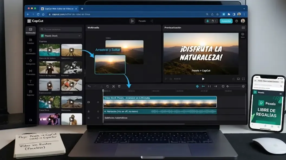Viewport: 286px width, 160px height.
Task: Open the Exportar section in the sidebar
Action: coord(30,93)
